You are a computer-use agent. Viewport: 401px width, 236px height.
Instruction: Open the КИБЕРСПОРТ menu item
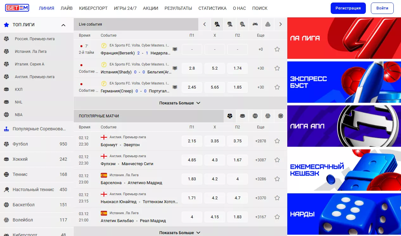click(93, 8)
